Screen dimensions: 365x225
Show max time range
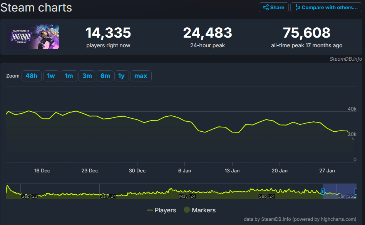tap(141, 76)
